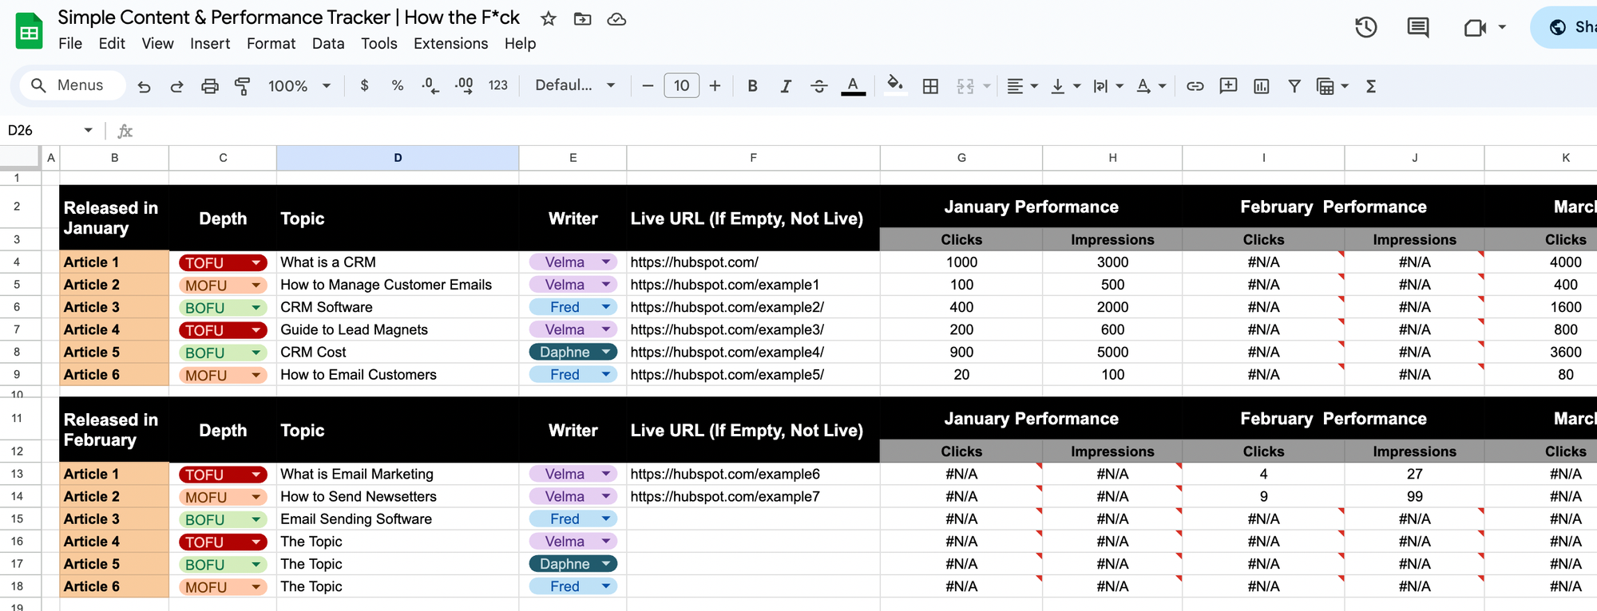
Task: Increase font size with plus button
Action: click(x=715, y=85)
